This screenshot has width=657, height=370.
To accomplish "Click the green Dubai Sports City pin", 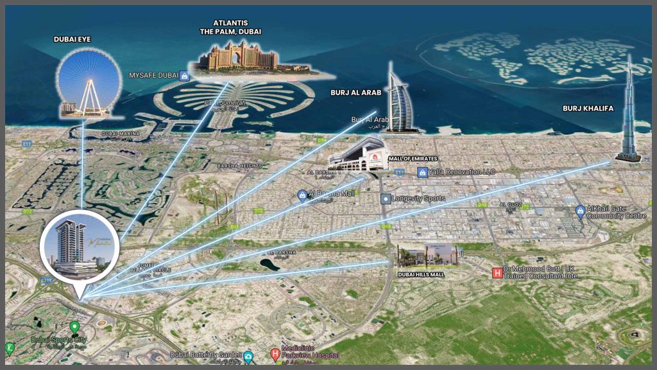I will click(74, 328).
